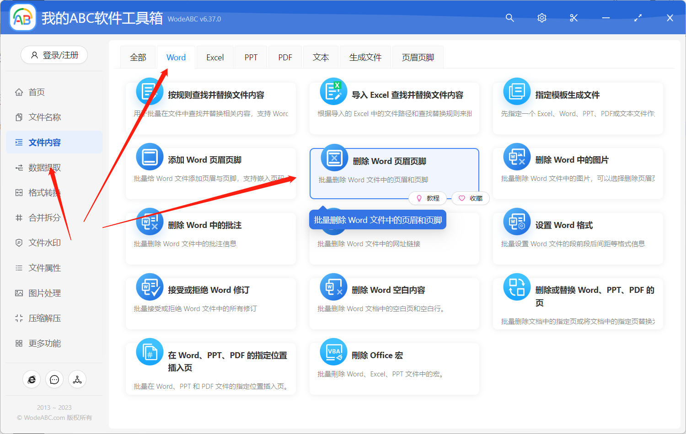Image resolution: width=686 pixels, height=434 pixels.
Task: Open the feedback chat bubble icon
Action: 54,379
